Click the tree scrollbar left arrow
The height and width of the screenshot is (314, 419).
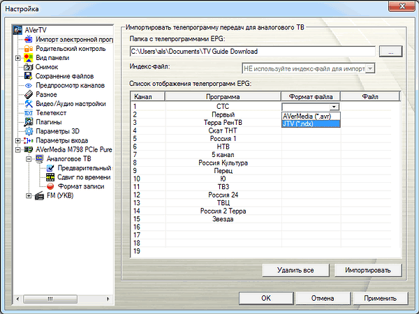[x=17, y=299]
